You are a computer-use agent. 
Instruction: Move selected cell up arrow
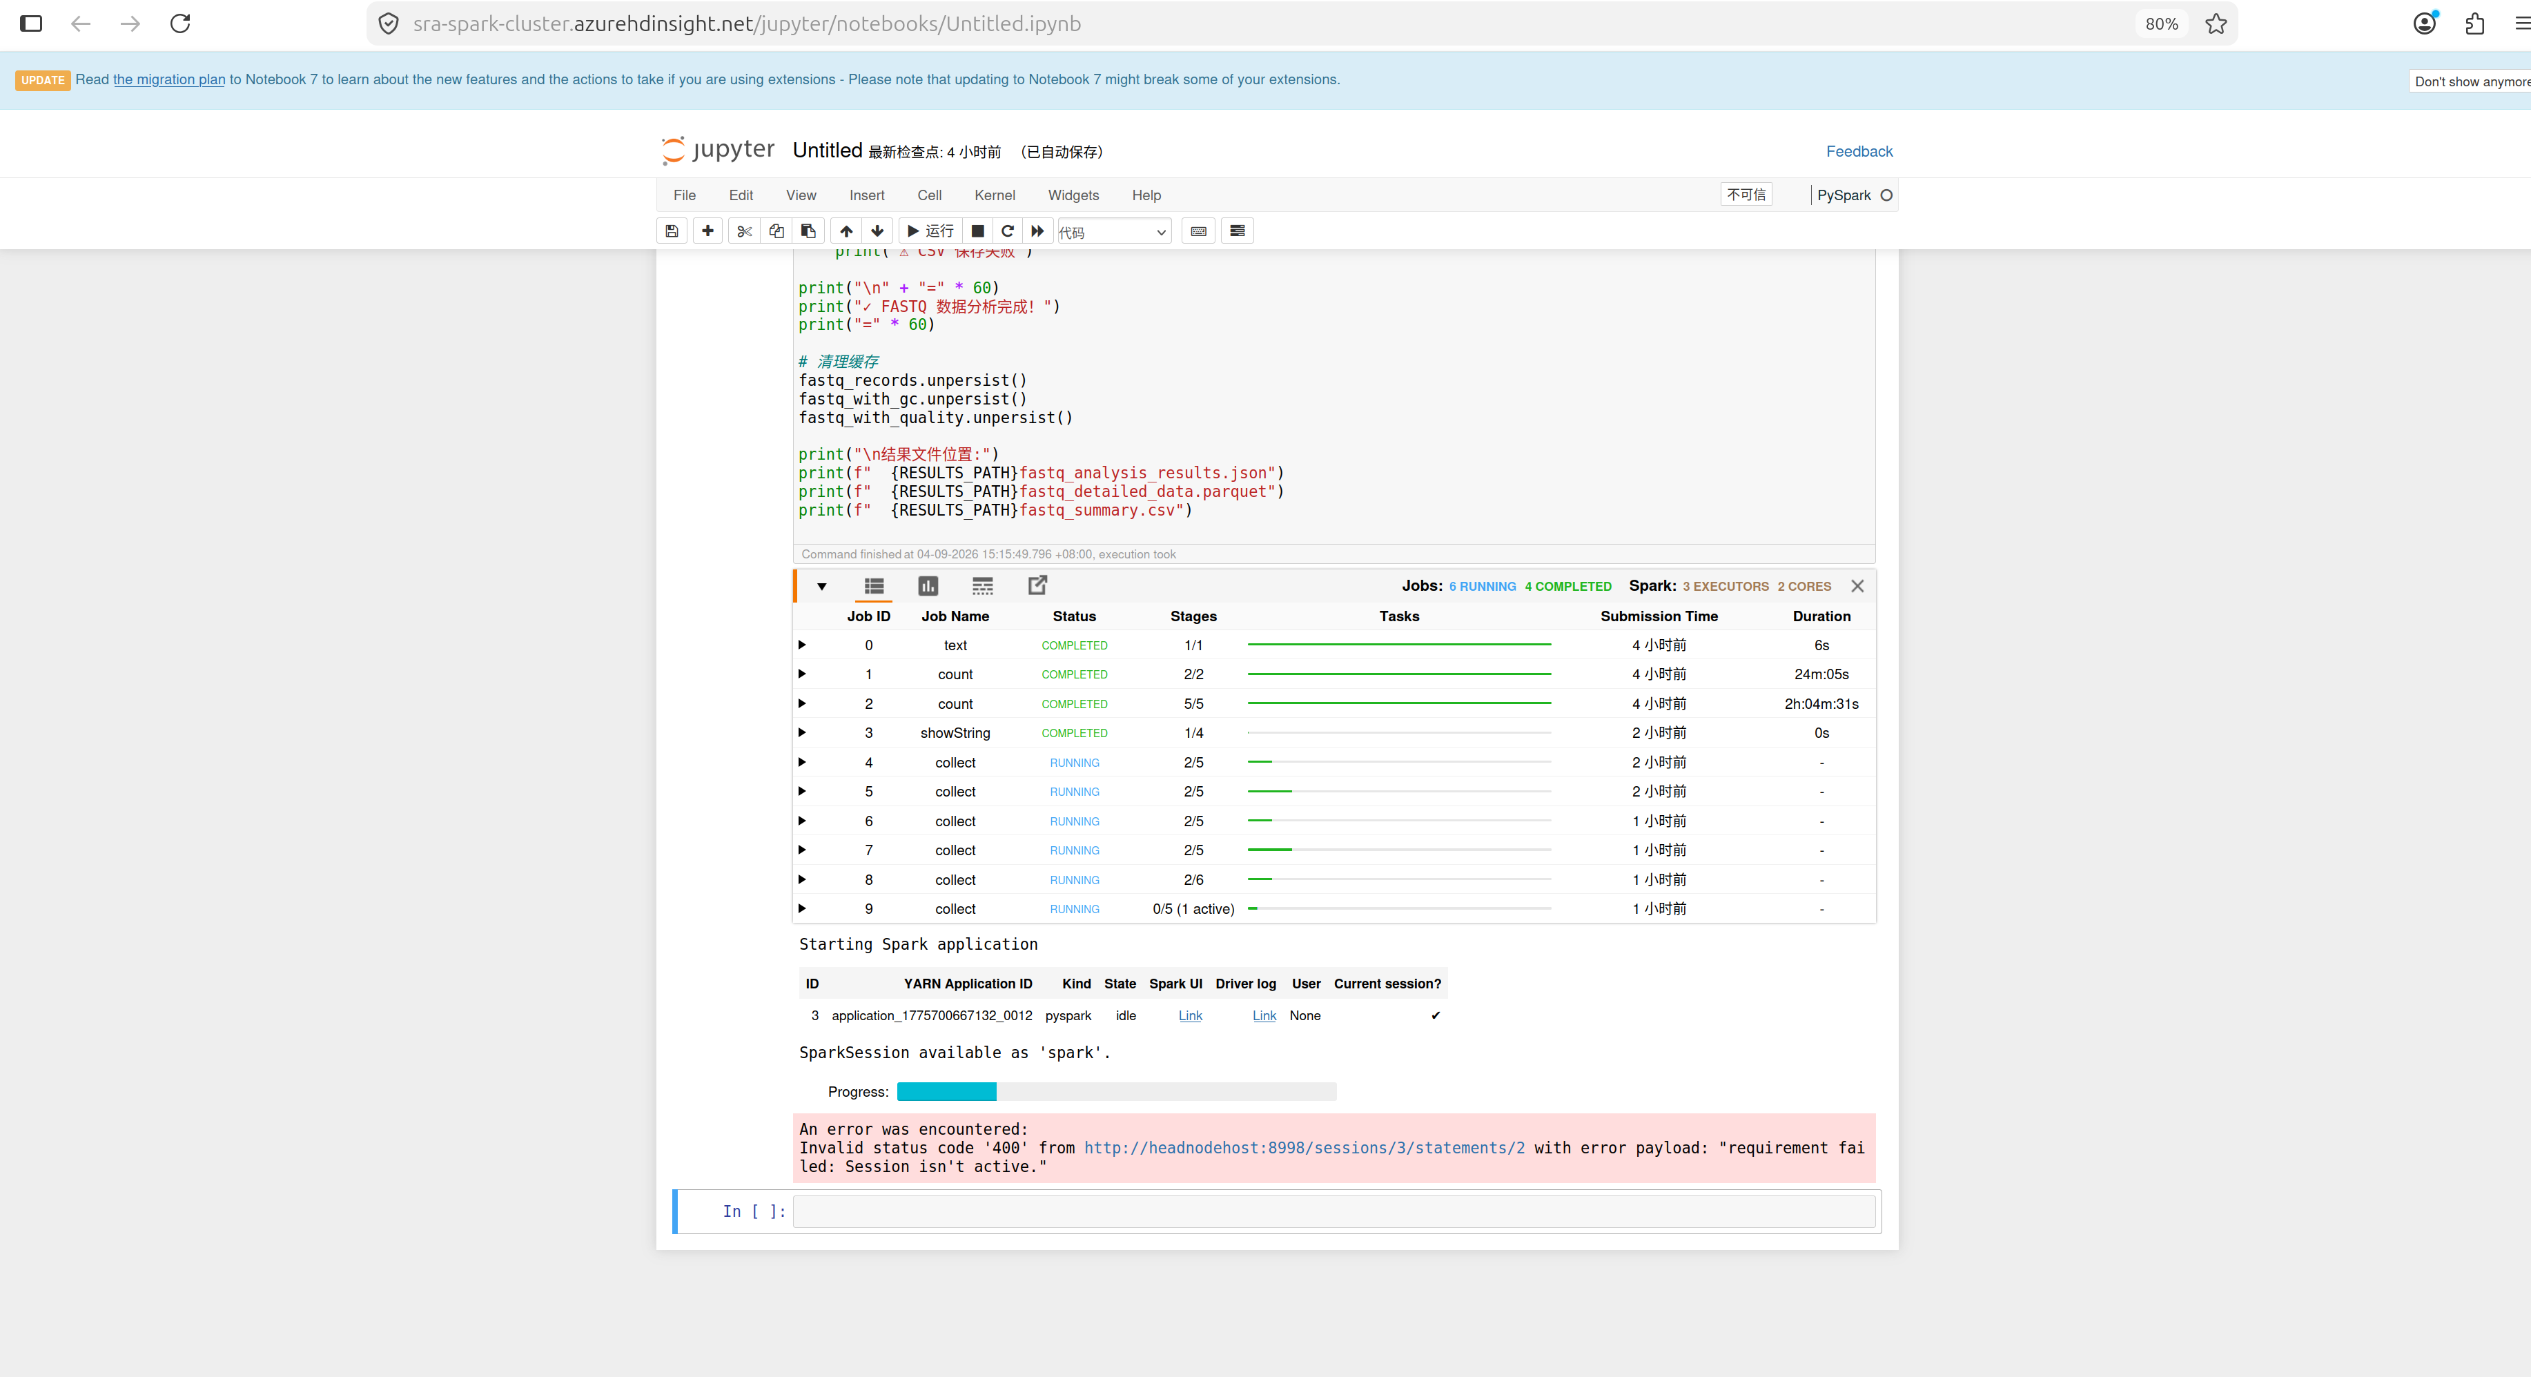846,231
